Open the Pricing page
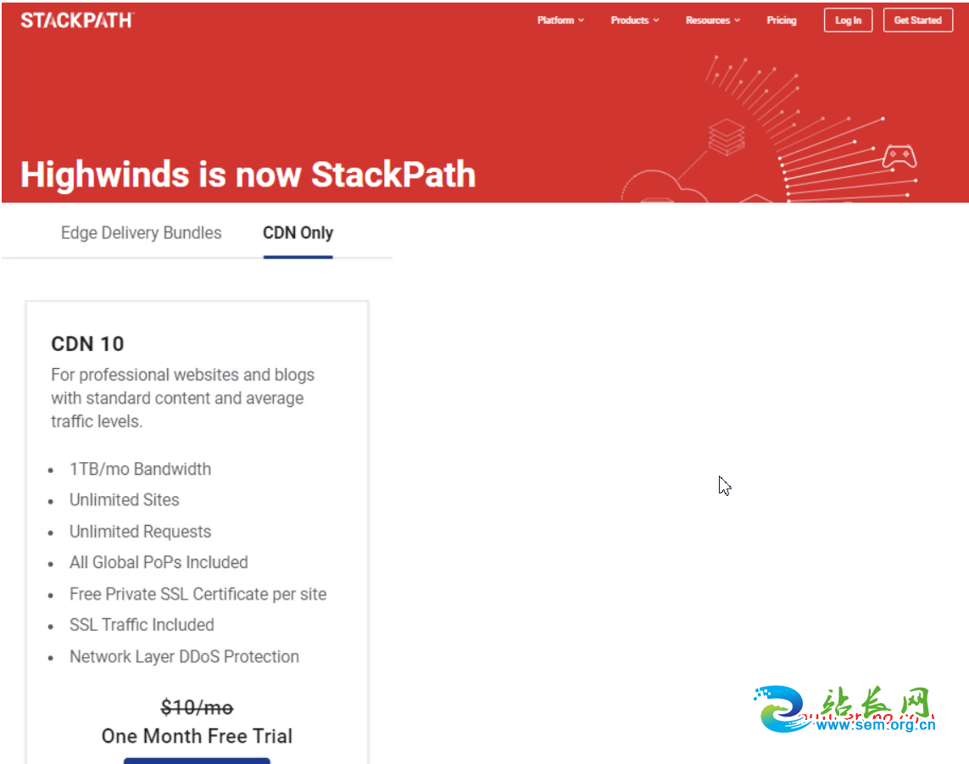The height and width of the screenshot is (764, 969). coord(782,20)
